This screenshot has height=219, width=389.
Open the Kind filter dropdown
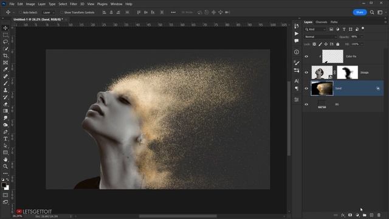click(x=315, y=29)
